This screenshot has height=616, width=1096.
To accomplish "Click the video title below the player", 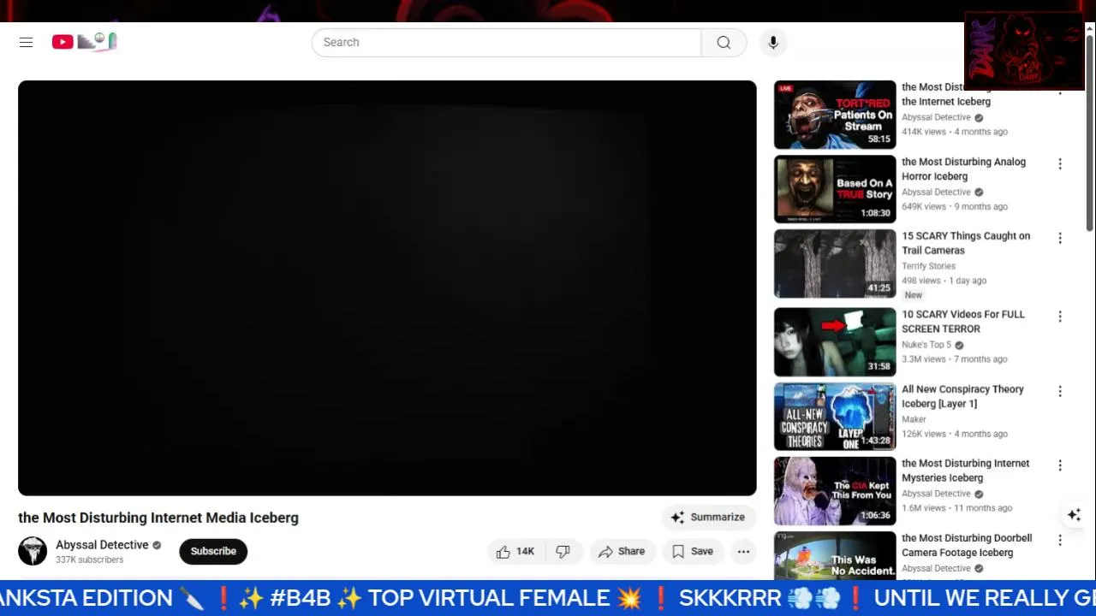I will pos(158,518).
